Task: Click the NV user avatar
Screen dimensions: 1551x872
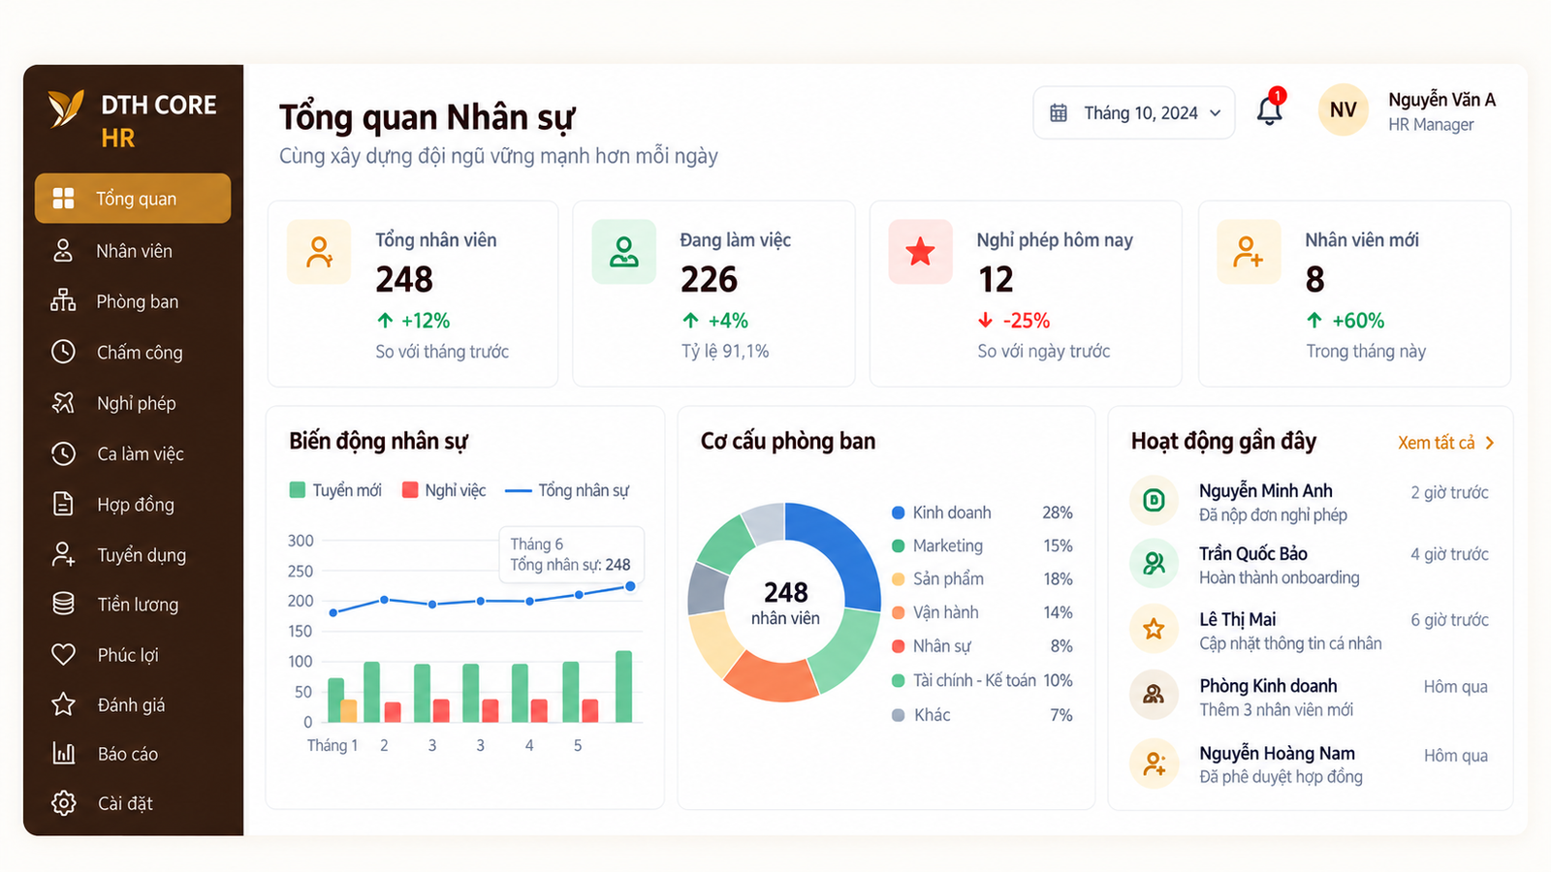Action: (1344, 110)
